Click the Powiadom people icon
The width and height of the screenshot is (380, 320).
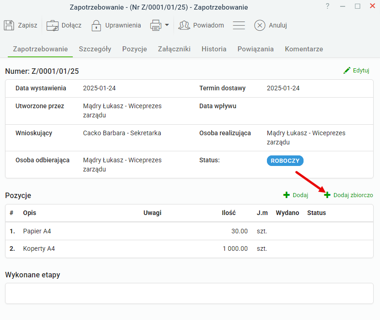pos(184,25)
